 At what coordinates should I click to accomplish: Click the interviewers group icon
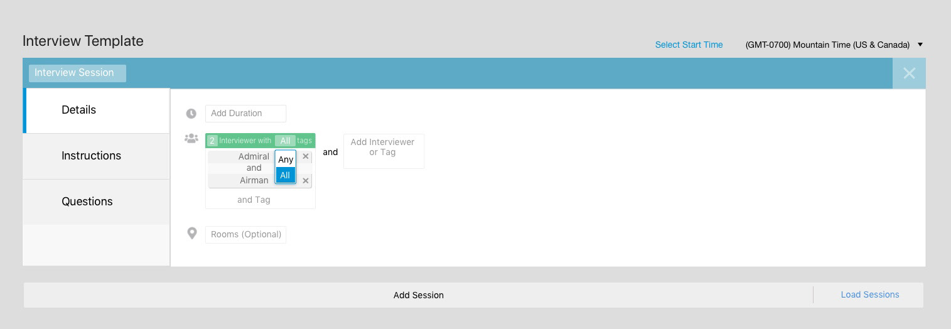(x=191, y=138)
